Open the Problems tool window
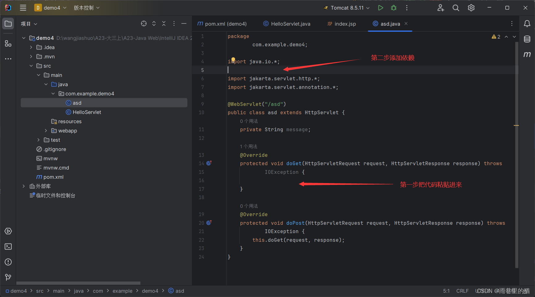 [x=8, y=262]
